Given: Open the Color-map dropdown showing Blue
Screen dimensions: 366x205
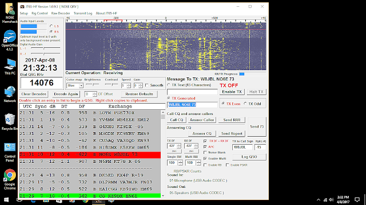Looking at the screenshot, I should [75, 85].
